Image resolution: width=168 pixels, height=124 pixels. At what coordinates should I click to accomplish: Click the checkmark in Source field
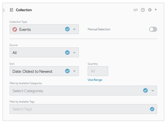(x=67, y=53)
